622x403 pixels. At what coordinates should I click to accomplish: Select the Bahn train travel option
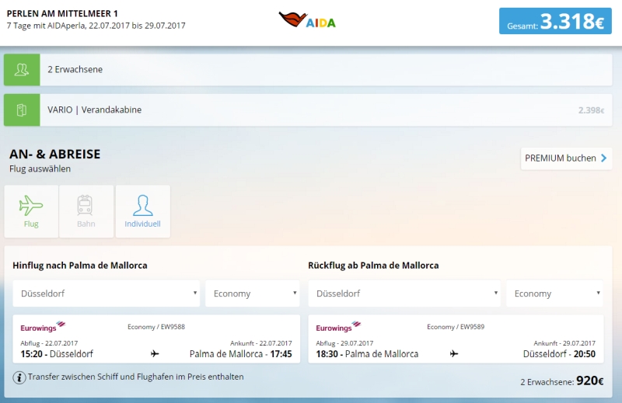(x=86, y=211)
